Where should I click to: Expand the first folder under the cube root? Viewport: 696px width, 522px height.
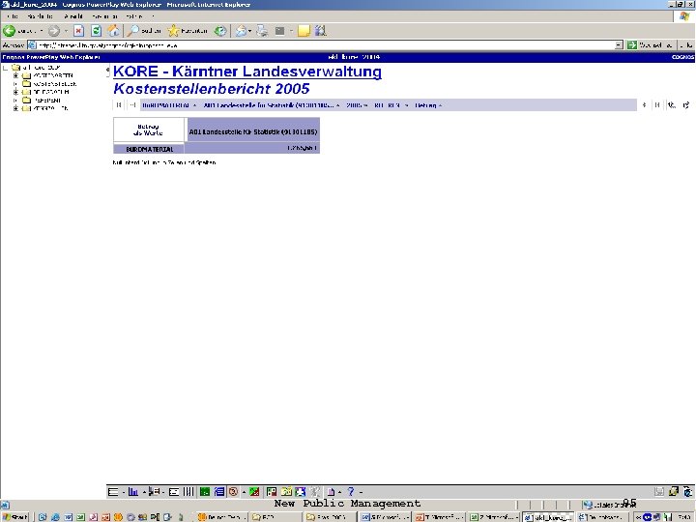pos(15,75)
